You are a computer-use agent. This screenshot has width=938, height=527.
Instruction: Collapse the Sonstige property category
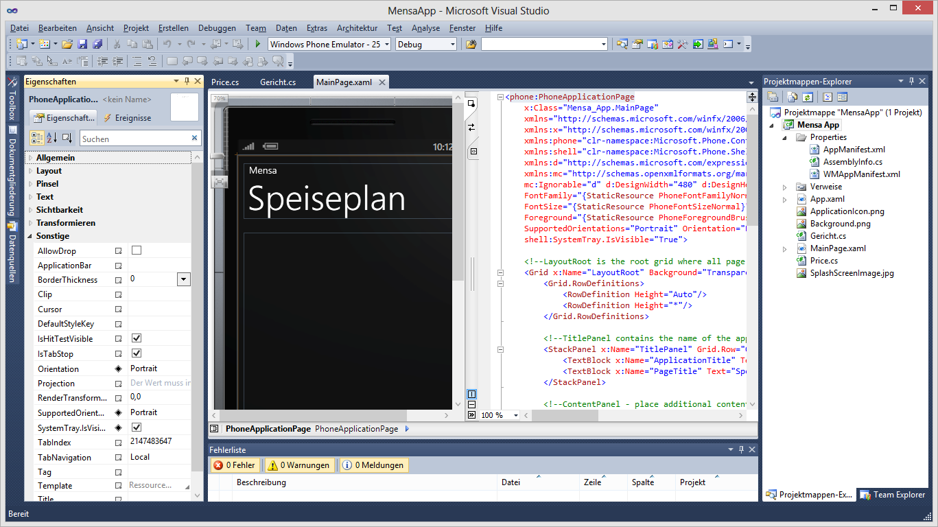30,236
